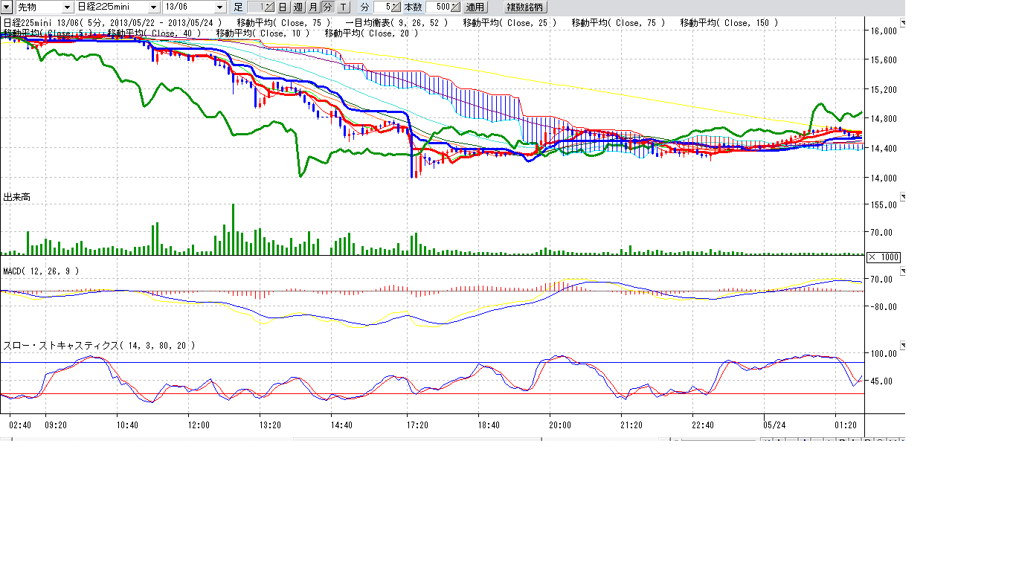Switch to the monthly (月) timeframe

(313, 7)
